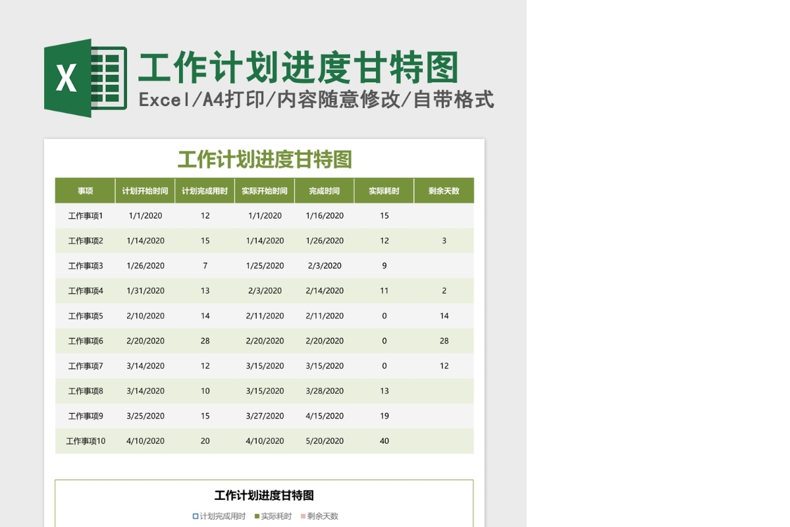Click planned duration 20 in 工作事项10 row
The width and height of the screenshot is (790, 527).
(x=205, y=441)
